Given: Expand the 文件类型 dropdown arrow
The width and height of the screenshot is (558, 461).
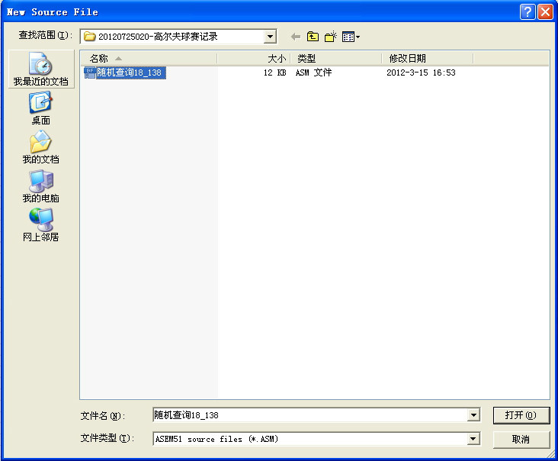Looking at the screenshot, I should (x=473, y=439).
